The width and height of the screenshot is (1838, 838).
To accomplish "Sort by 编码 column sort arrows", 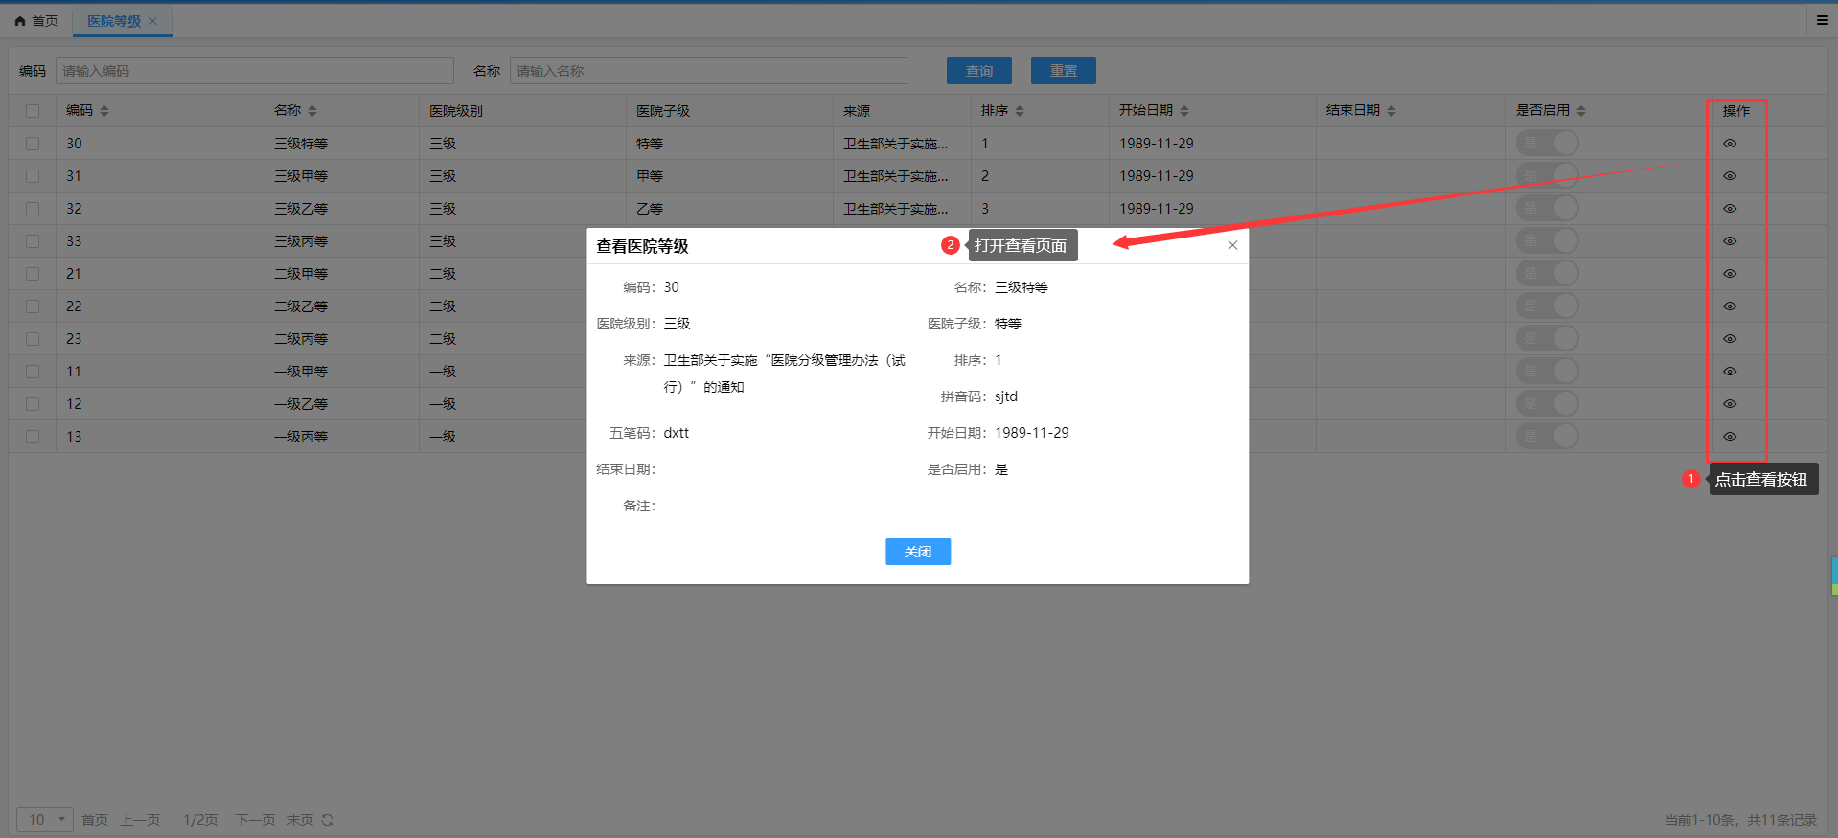I will coord(104,111).
